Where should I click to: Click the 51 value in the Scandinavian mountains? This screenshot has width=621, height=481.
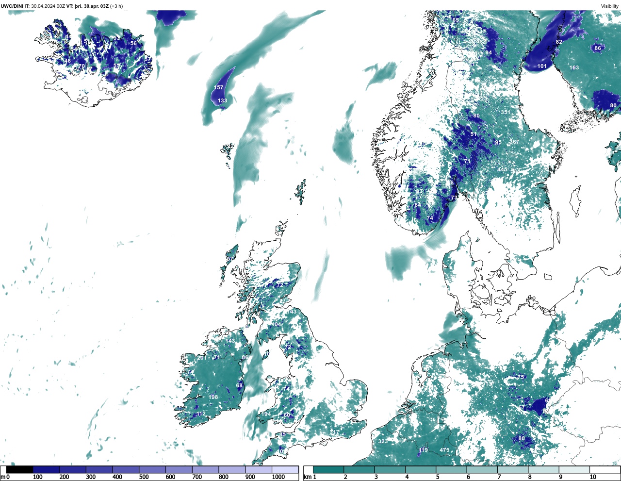click(474, 134)
